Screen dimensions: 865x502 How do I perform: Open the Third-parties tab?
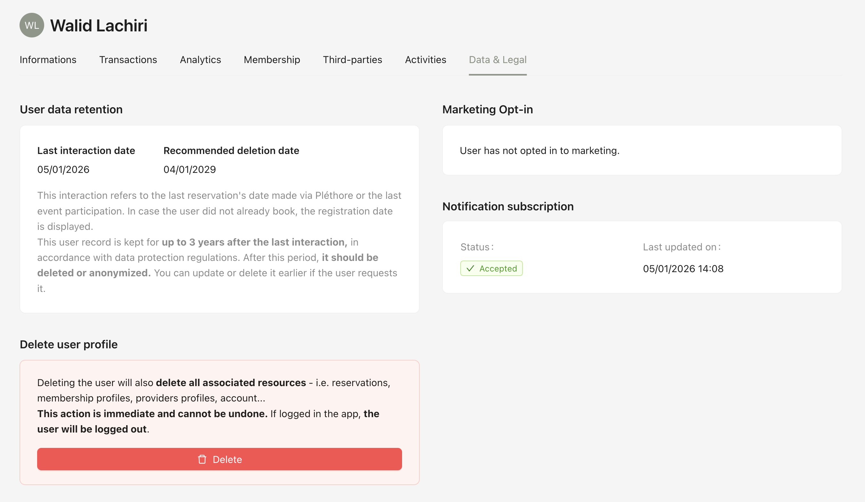352,60
